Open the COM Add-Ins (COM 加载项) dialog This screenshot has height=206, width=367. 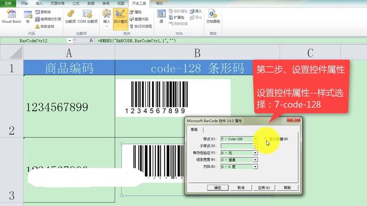click(87, 17)
